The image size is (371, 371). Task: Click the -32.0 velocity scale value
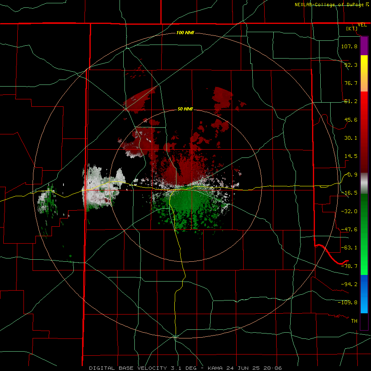349,211
